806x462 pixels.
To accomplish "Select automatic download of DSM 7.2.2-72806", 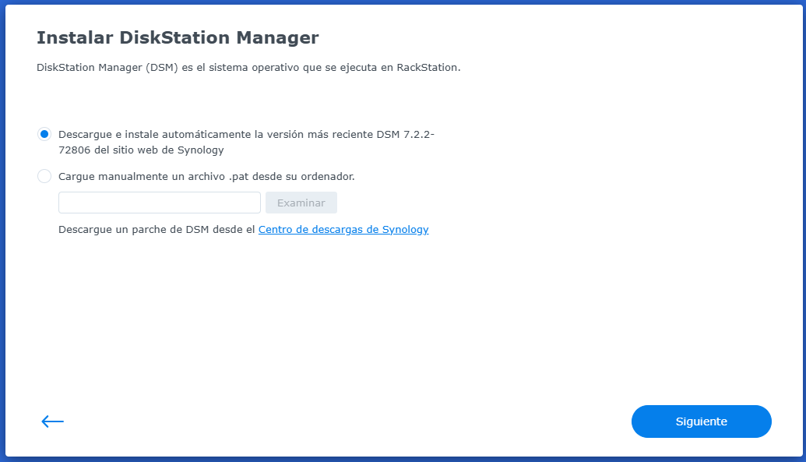I will (44, 134).
